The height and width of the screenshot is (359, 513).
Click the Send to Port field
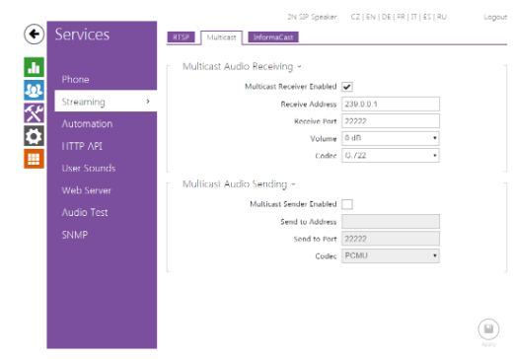coord(391,239)
